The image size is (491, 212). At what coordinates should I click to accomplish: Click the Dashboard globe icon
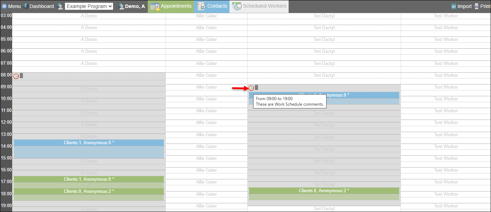(x=26, y=6)
